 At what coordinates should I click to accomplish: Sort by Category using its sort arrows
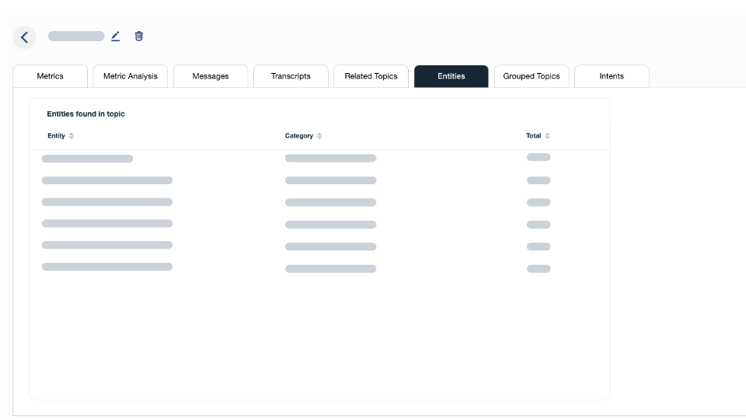pos(319,136)
